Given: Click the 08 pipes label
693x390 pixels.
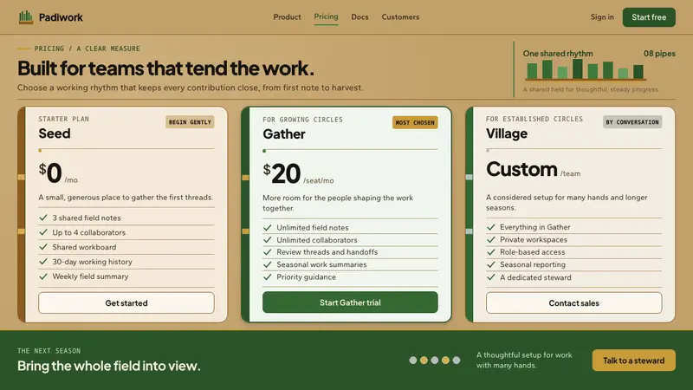Looking at the screenshot, I should [x=659, y=54].
